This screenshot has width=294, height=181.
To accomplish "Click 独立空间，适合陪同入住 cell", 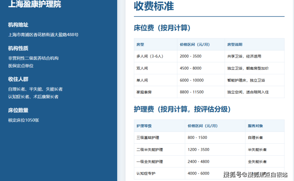I will coord(248,92).
